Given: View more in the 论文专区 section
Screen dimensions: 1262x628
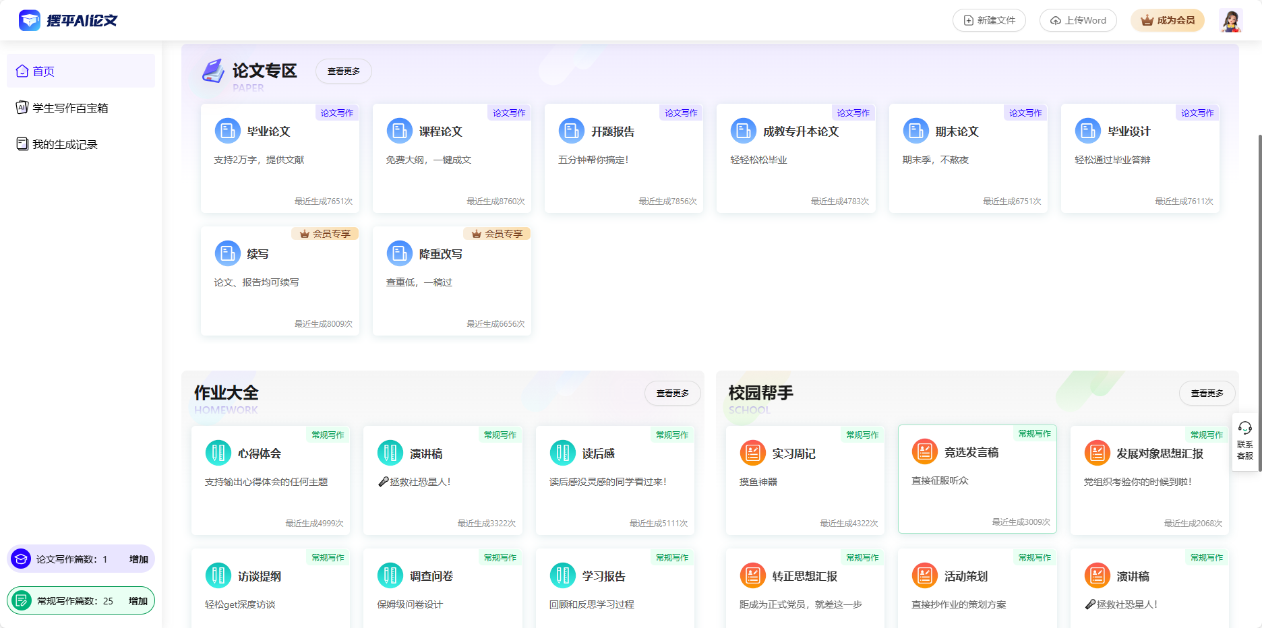Looking at the screenshot, I should tap(344, 71).
